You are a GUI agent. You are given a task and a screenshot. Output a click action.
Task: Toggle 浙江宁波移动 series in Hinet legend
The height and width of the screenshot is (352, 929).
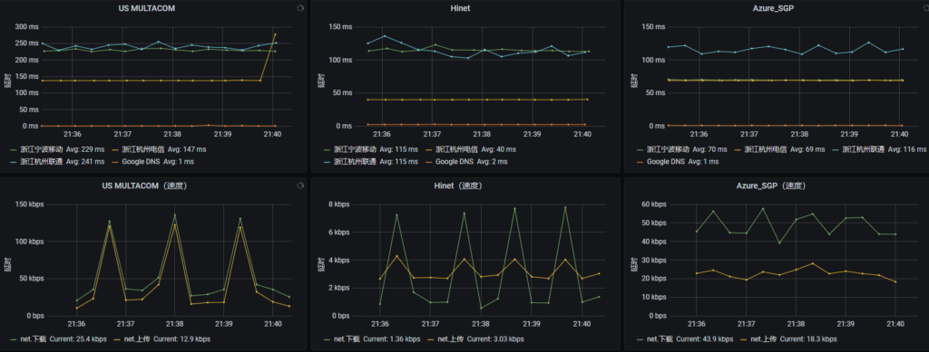355,149
